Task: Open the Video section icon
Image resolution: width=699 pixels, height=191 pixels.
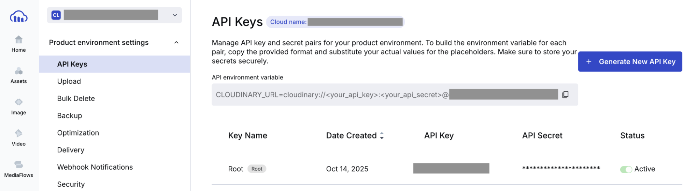Action: coord(19,133)
